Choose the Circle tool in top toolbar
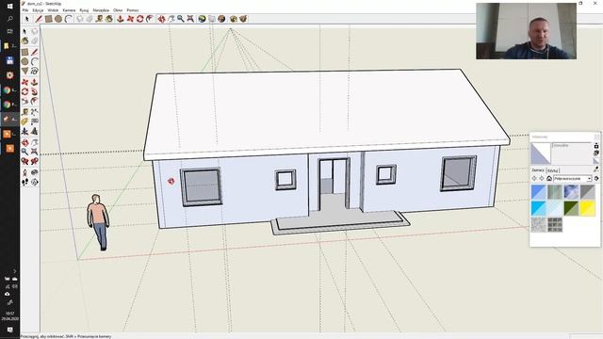Screen dimensions: 603x339 [58, 19]
